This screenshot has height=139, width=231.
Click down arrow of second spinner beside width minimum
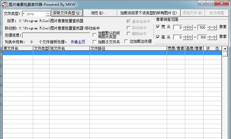pyautogui.click(x=190, y=29)
